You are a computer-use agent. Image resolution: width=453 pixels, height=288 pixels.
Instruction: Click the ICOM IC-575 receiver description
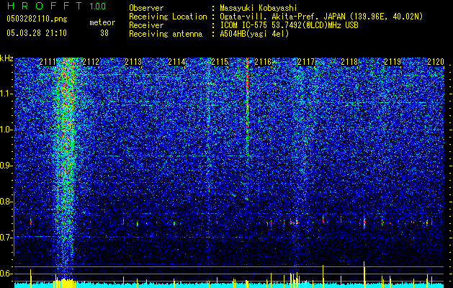pyautogui.click(x=289, y=25)
